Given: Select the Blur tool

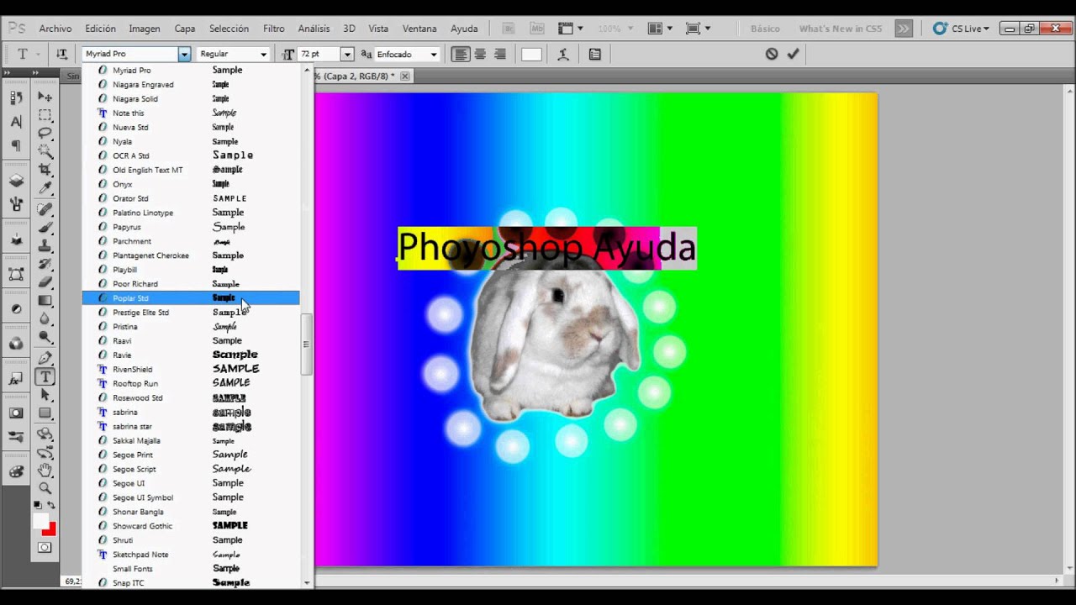Looking at the screenshot, I should 45,319.
